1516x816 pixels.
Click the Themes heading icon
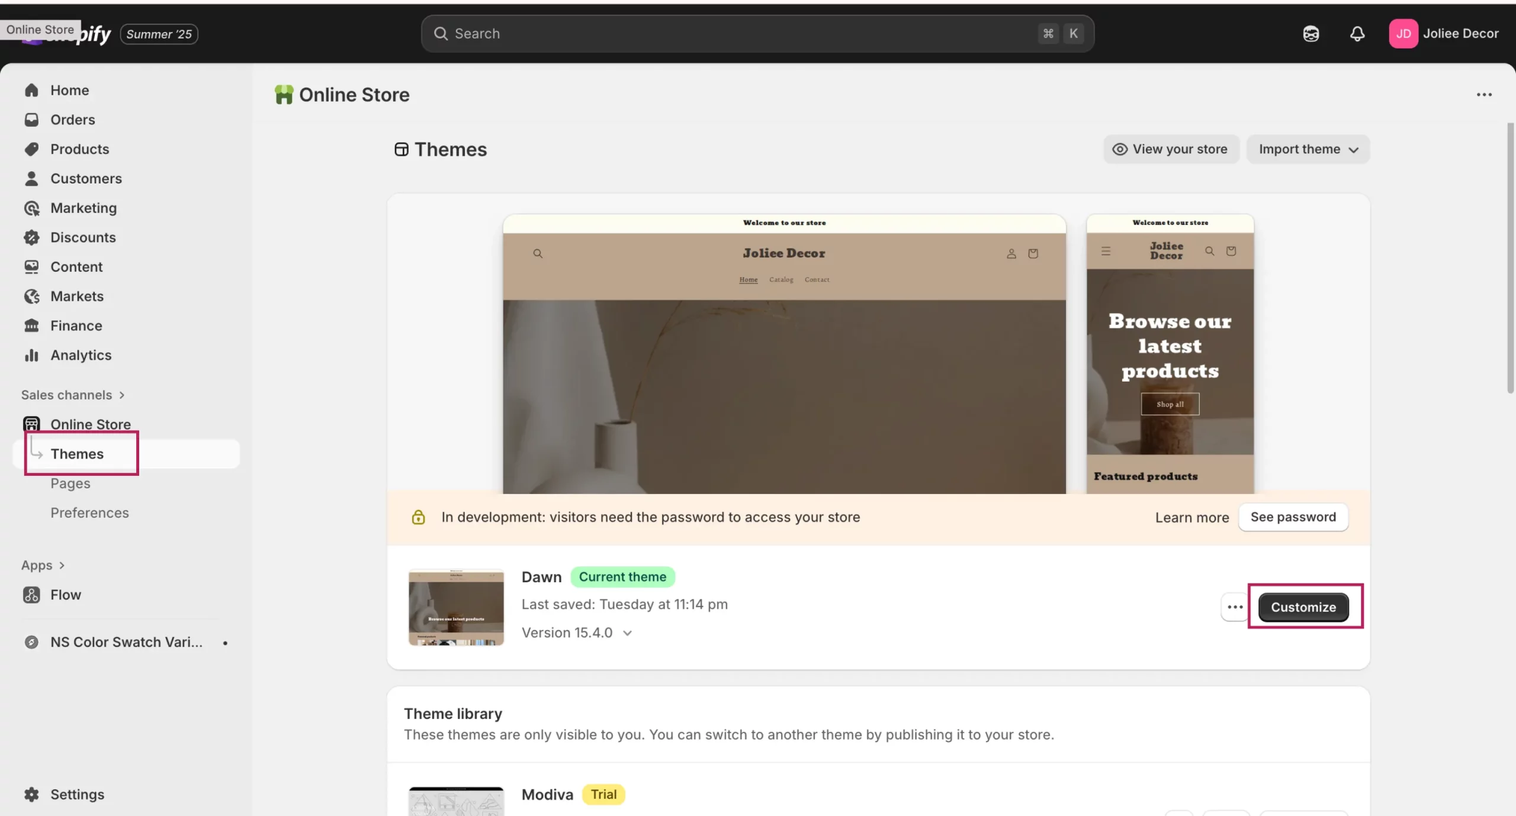pos(402,149)
